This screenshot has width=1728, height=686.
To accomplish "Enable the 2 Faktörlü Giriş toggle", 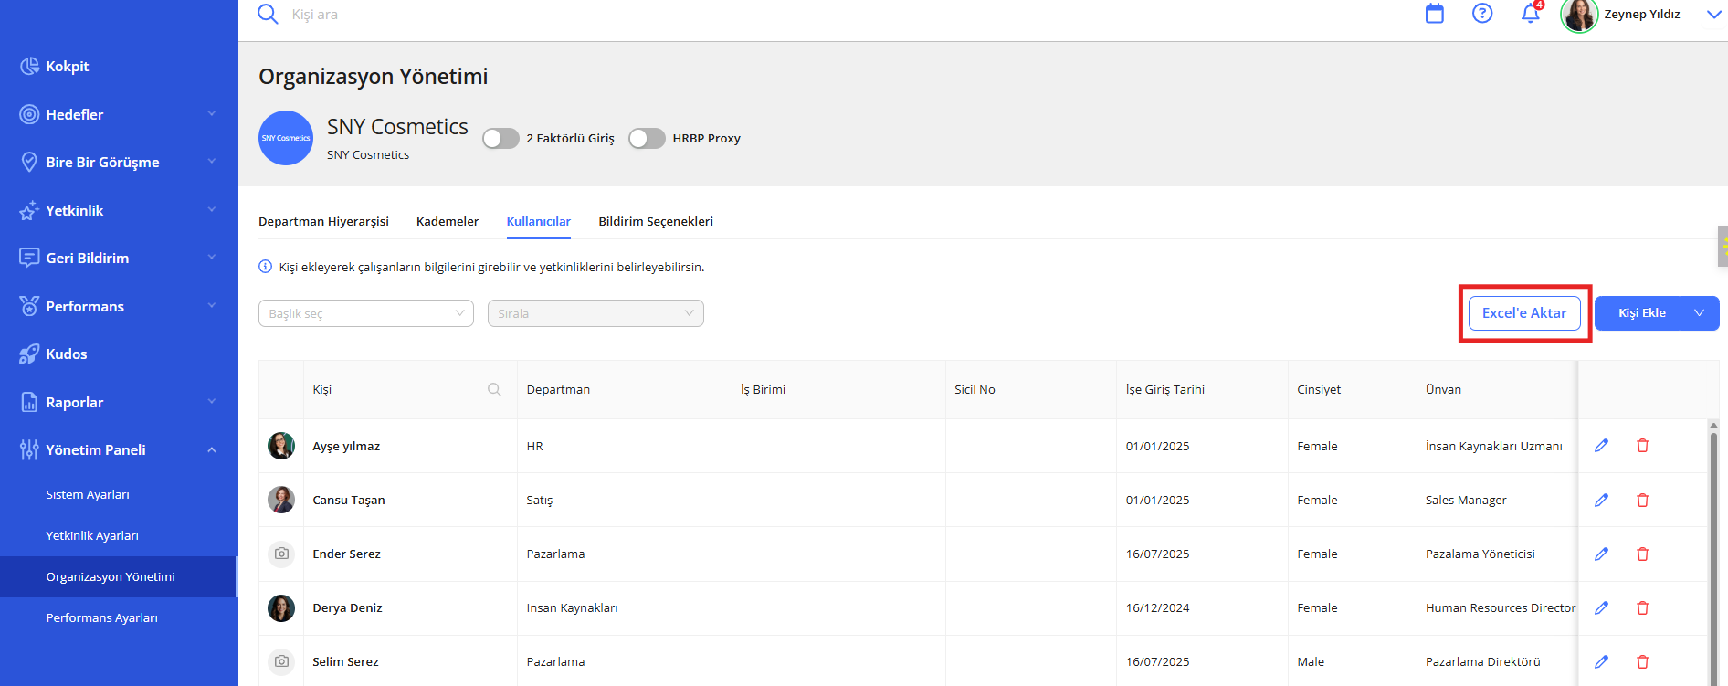I will click(500, 139).
